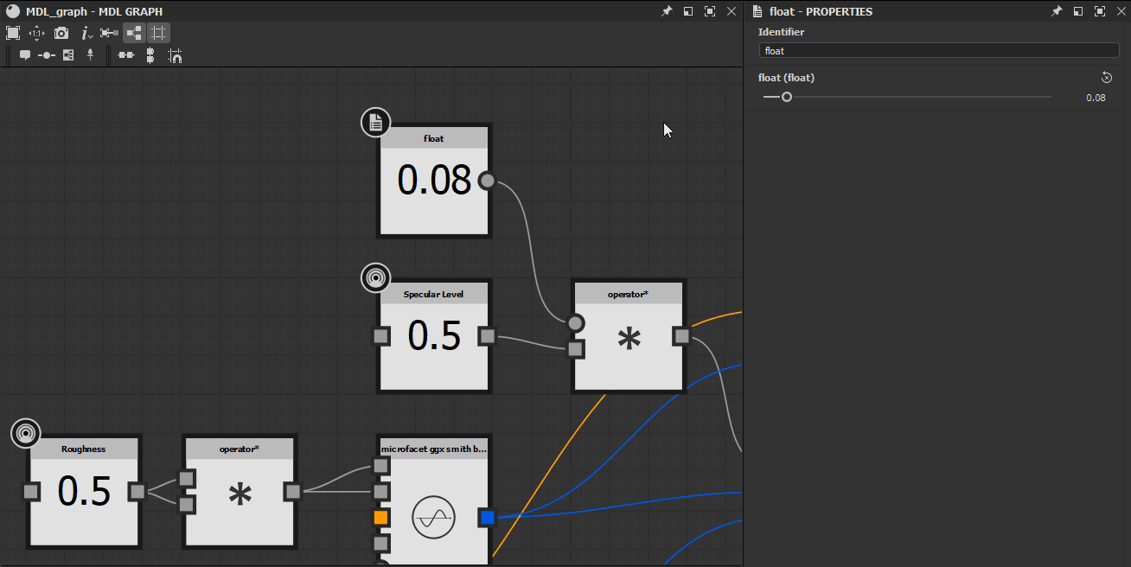Add a comment bubble to the graph
The width and height of the screenshot is (1131, 567).
24,54
